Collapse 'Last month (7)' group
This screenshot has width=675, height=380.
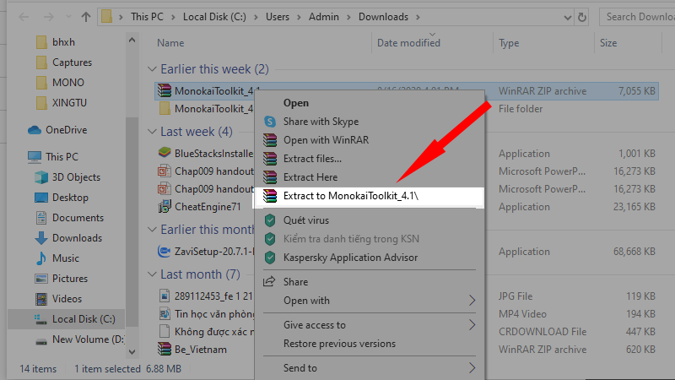[x=152, y=274]
